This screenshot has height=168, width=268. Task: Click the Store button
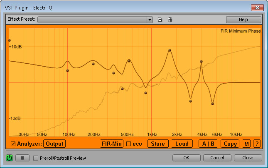(158, 144)
